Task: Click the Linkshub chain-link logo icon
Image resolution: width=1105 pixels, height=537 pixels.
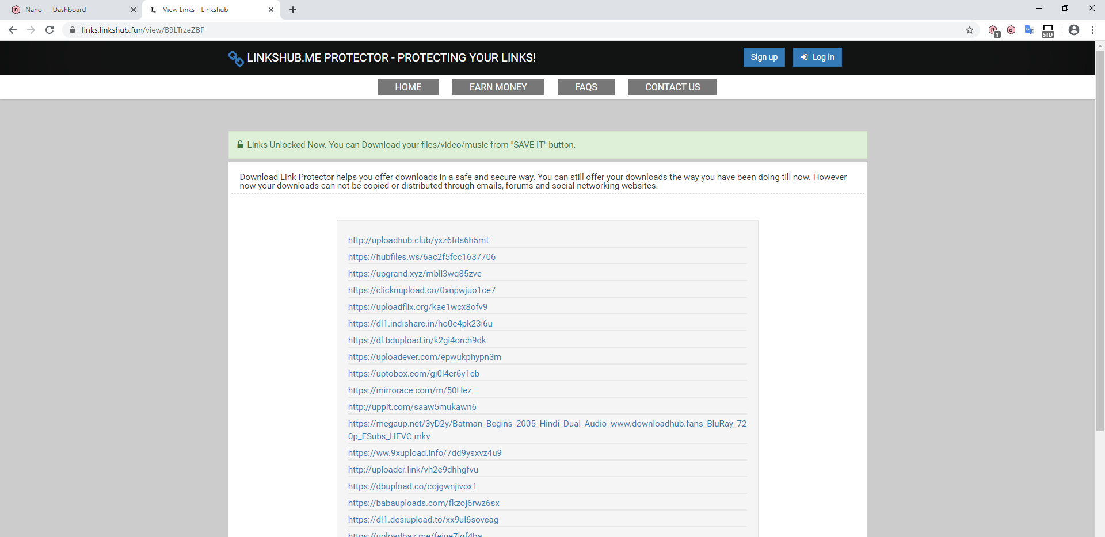Action: [235, 58]
